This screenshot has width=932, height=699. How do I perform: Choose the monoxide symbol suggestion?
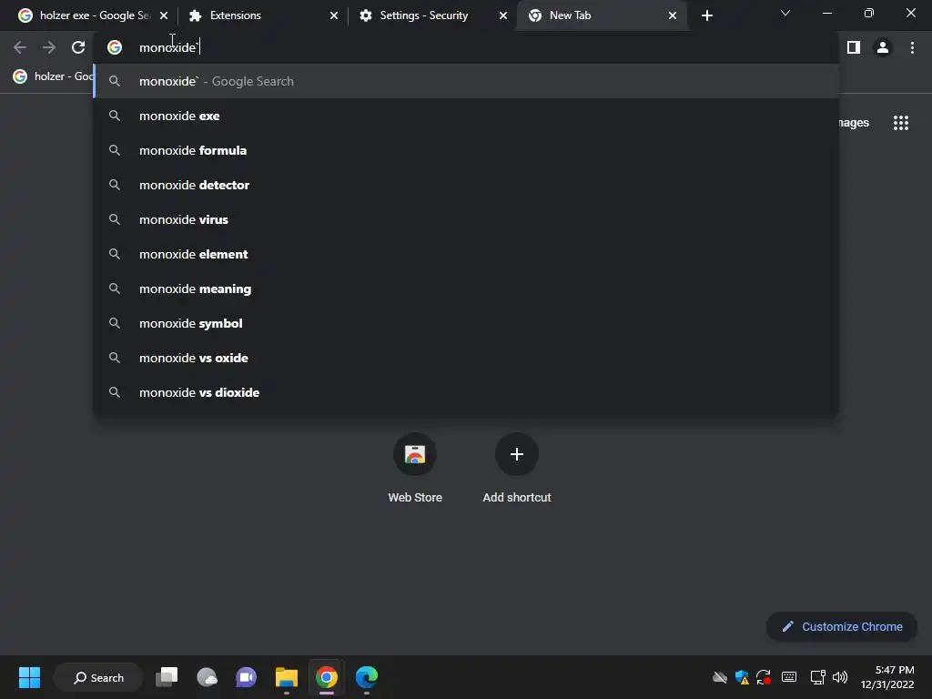click(466, 323)
